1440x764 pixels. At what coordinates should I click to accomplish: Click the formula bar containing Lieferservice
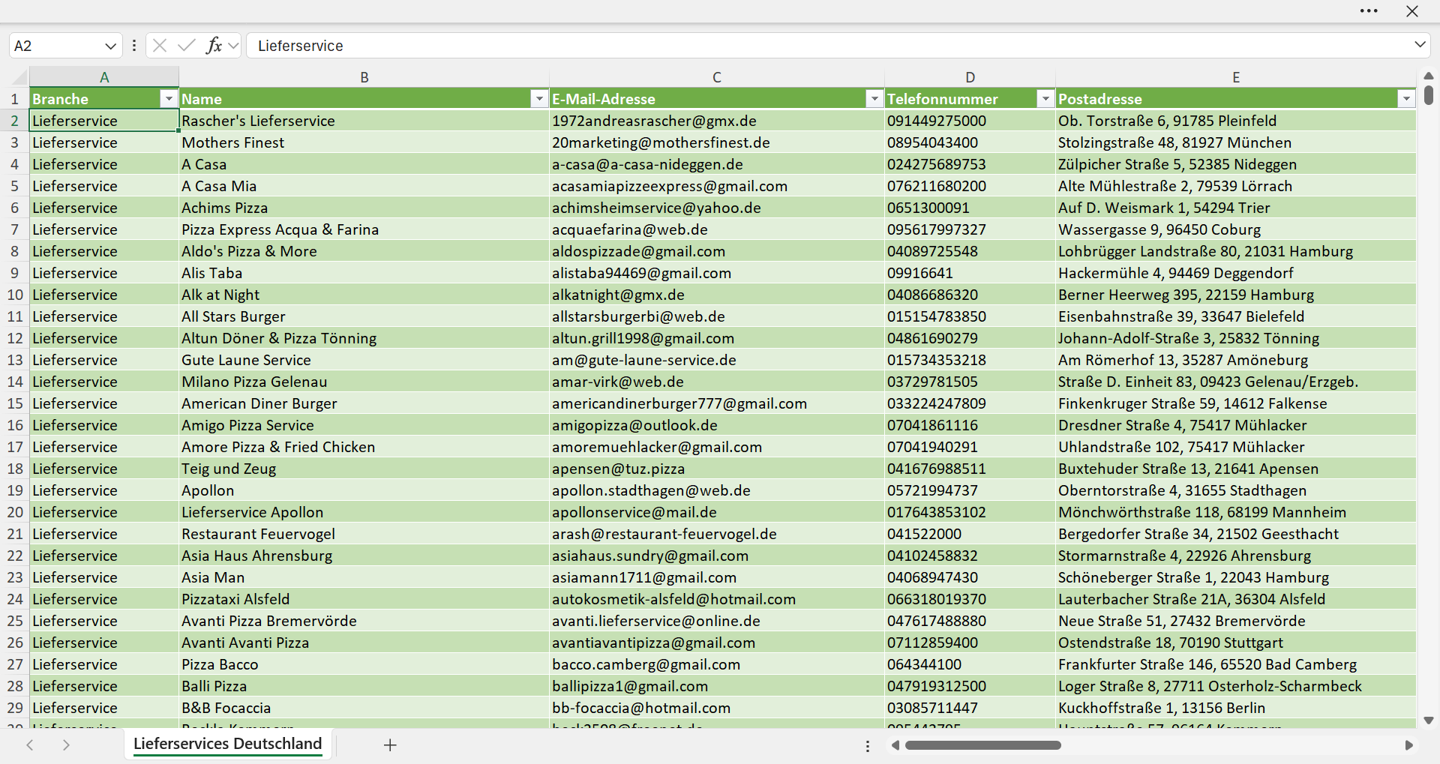click(x=829, y=46)
